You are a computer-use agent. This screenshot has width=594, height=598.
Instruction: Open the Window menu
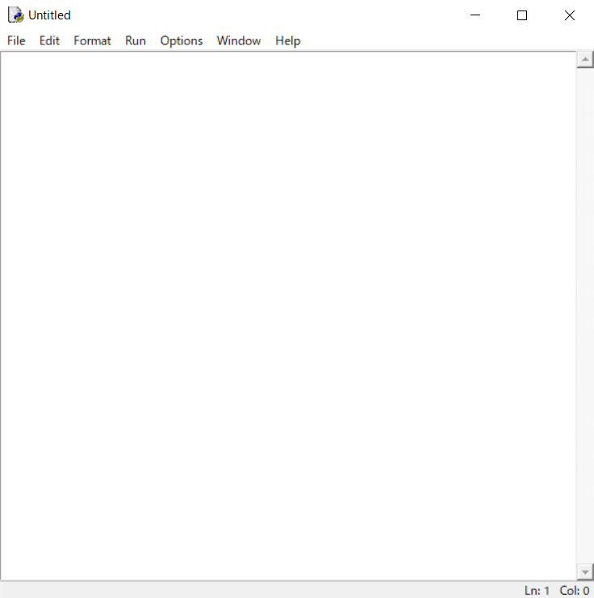(239, 40)
